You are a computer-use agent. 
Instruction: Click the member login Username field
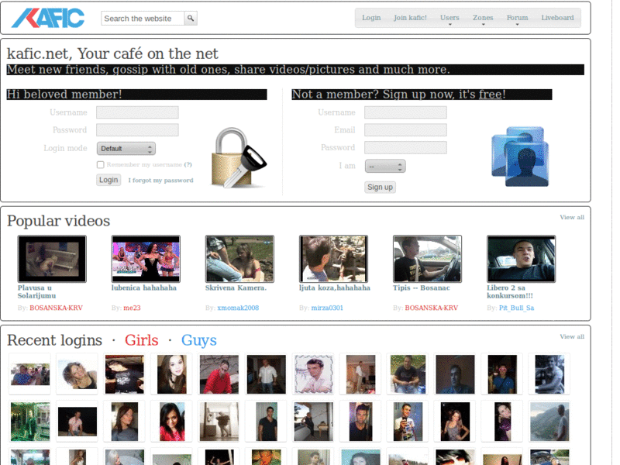pos(137,112)
